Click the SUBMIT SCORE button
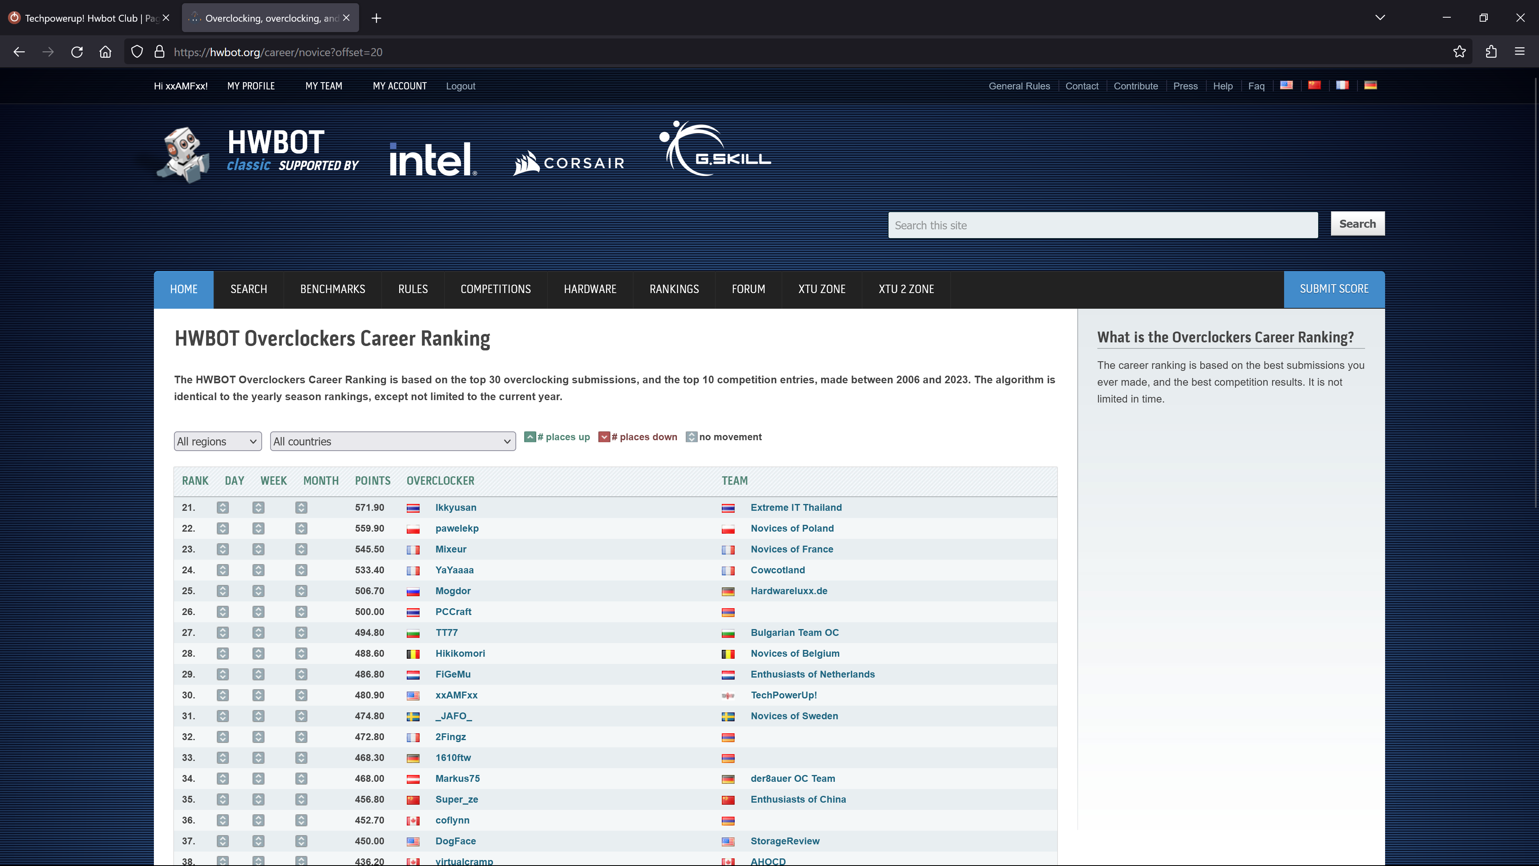The width and height of the screenshot is (1539, 866). 1334,289
